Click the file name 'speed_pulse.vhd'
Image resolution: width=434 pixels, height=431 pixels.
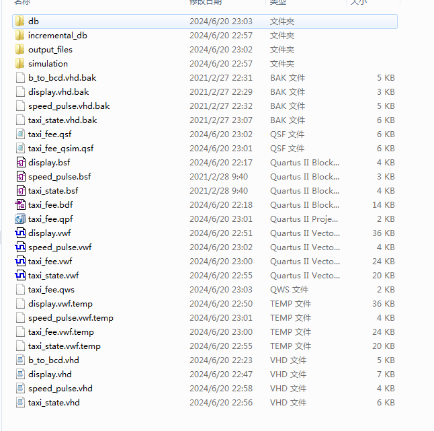[x=60, y=389]
